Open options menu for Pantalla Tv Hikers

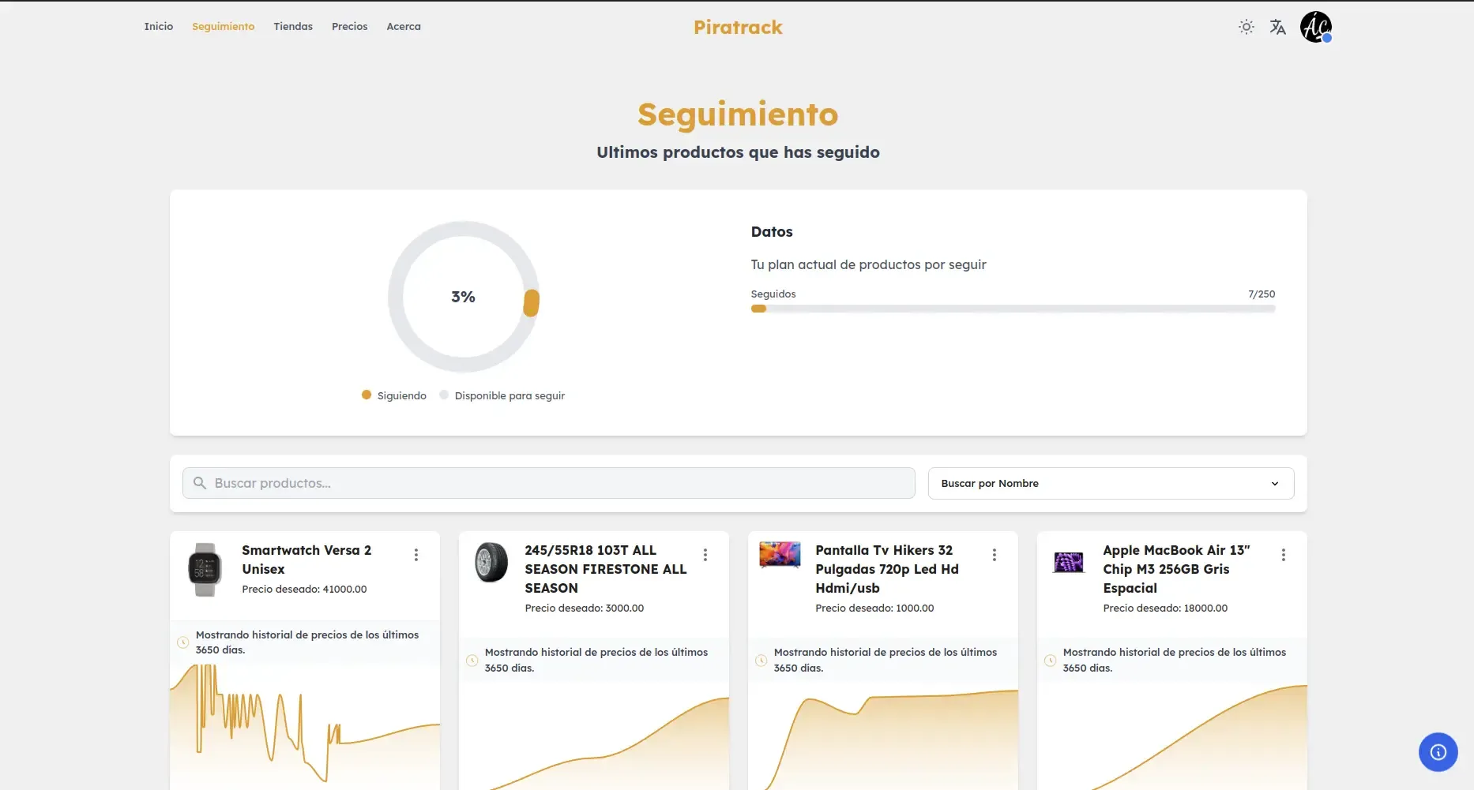tap(995, 555)
